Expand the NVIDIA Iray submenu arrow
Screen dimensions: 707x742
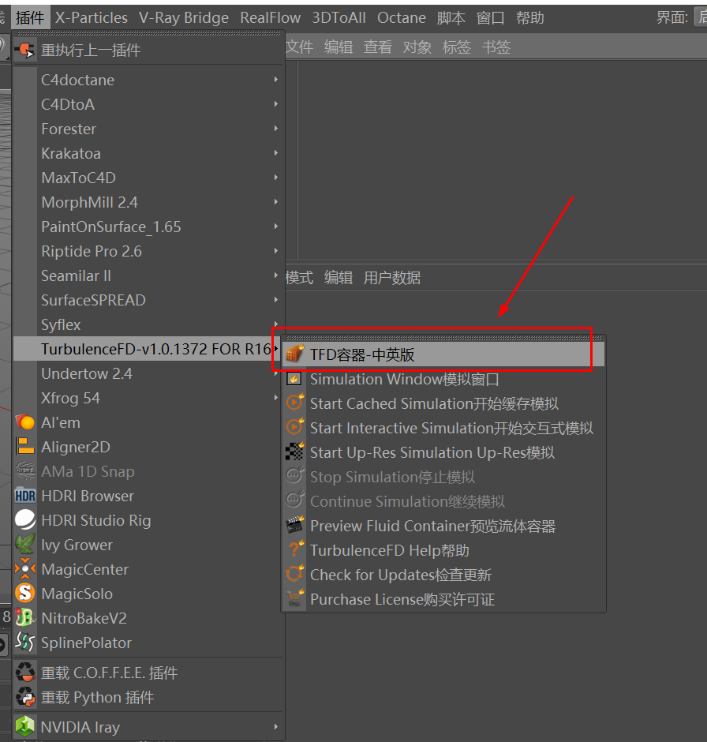point(275,726)
